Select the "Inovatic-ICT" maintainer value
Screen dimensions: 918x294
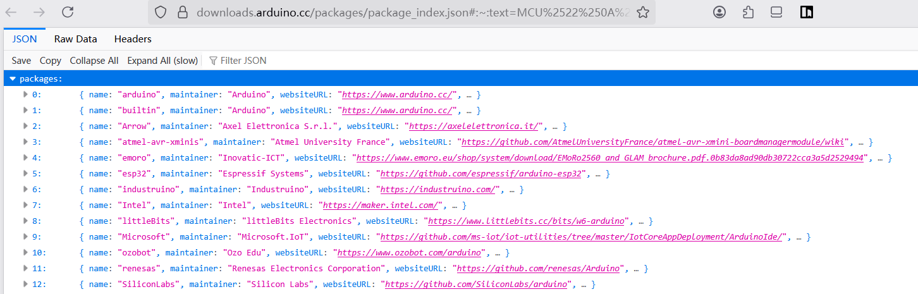coord(252,158)
